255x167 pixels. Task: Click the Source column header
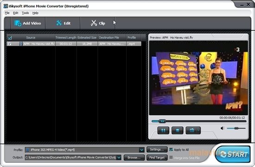pos(31,38)
